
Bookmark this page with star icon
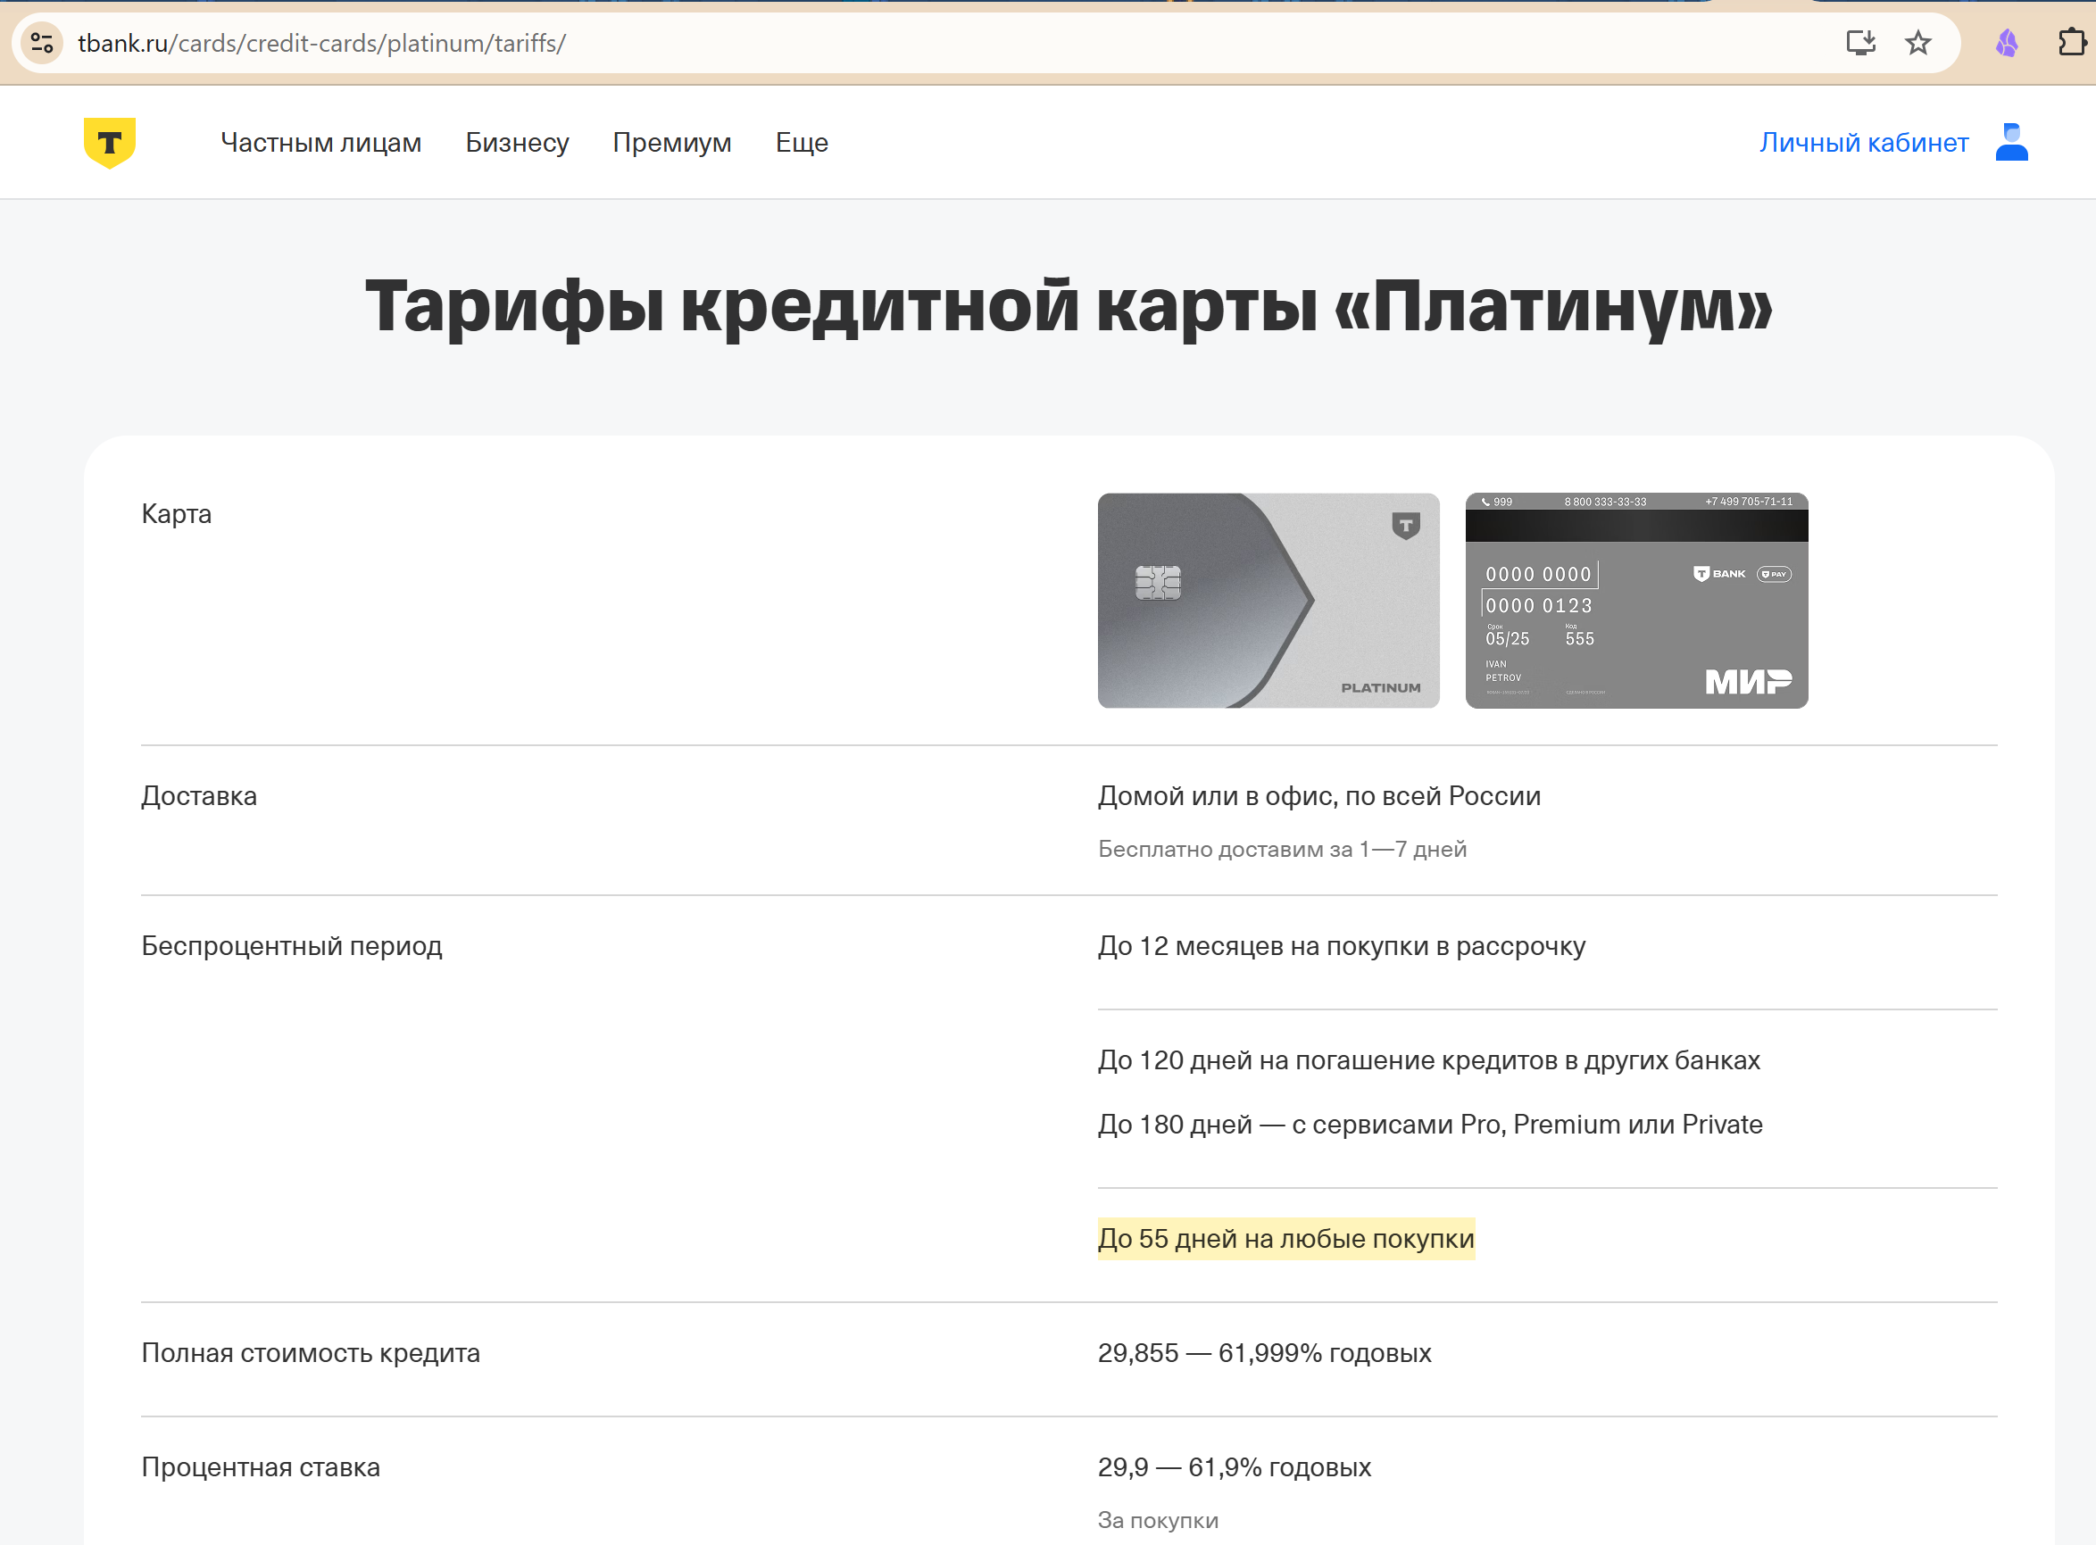click(x=1917, y=43)
